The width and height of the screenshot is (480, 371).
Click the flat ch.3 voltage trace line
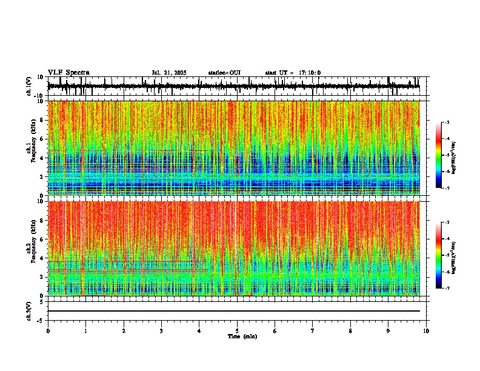233,311
